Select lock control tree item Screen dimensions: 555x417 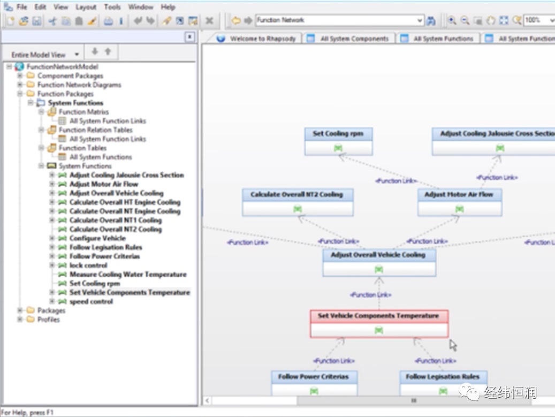(88, 265)
